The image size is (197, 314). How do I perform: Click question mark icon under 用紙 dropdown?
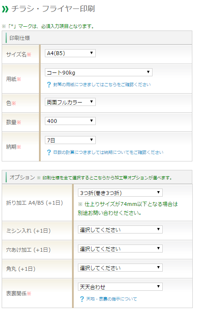[x=49, y=85]
